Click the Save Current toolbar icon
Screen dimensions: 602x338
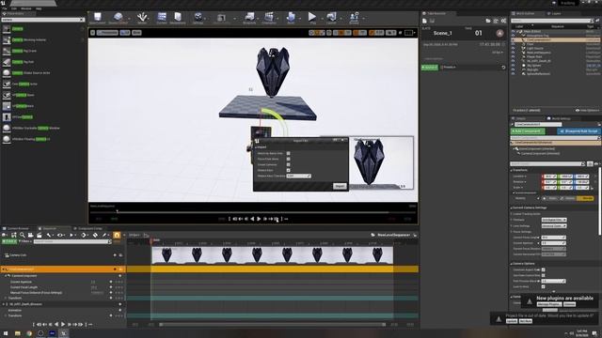(98, 17)
